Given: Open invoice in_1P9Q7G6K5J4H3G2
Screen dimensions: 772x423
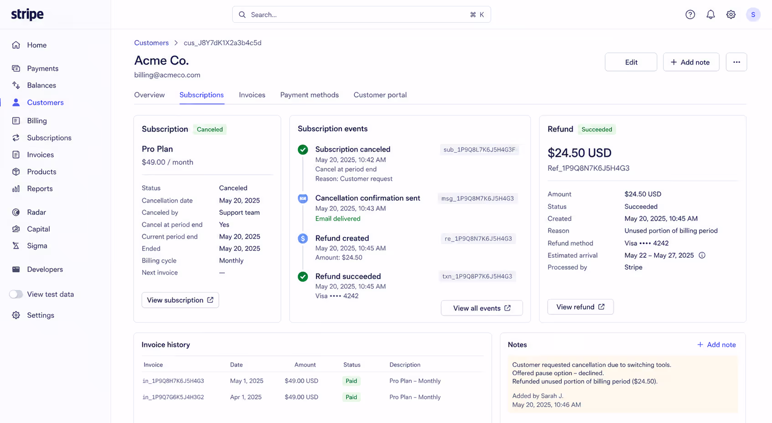Looking at the screenshot, I should point(173,398).
